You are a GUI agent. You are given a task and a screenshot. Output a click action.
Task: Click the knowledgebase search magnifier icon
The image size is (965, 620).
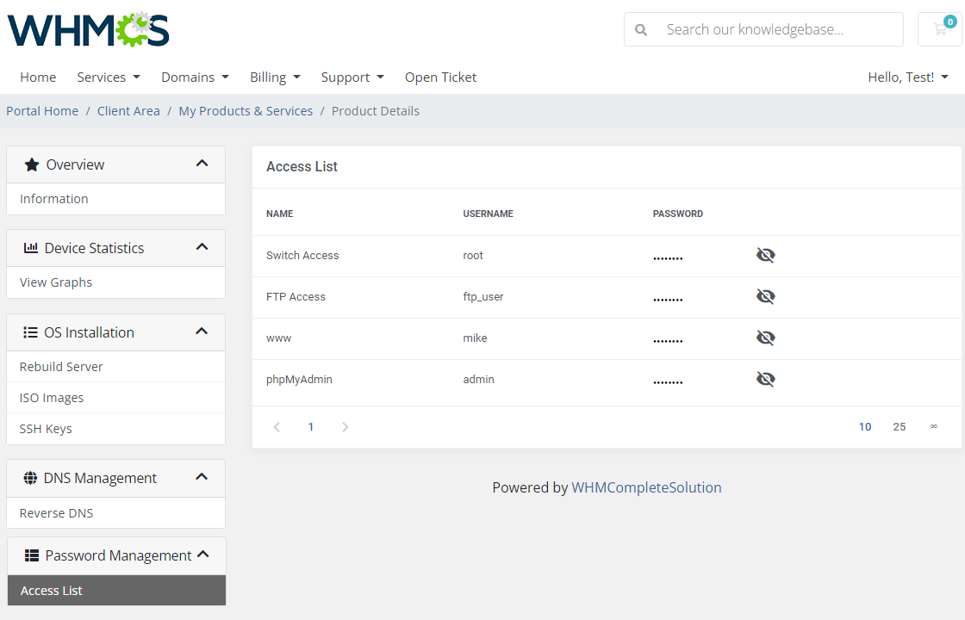[641, 29]
